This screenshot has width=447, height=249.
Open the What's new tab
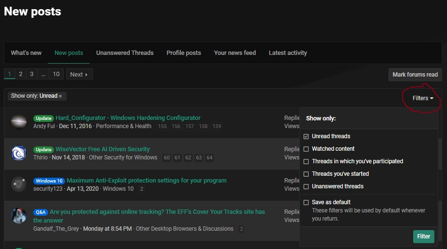point(26,53)
